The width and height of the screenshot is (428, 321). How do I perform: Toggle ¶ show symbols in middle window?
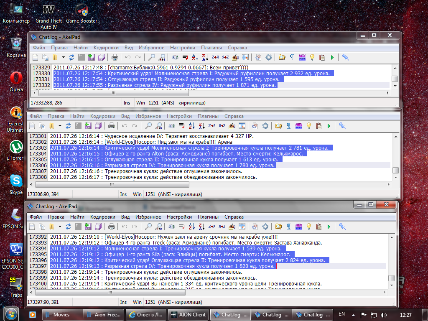[x=288, y=126]
